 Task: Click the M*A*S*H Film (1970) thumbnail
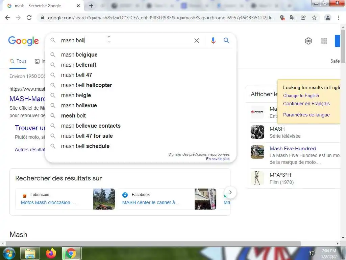click(257, 178)
